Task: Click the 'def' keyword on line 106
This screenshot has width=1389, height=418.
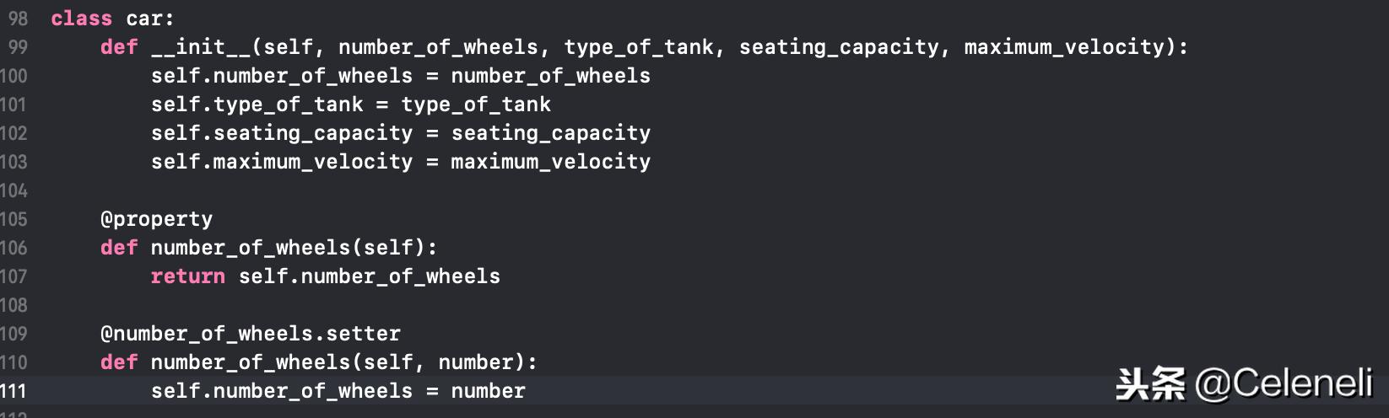Action: coord(119,248)
